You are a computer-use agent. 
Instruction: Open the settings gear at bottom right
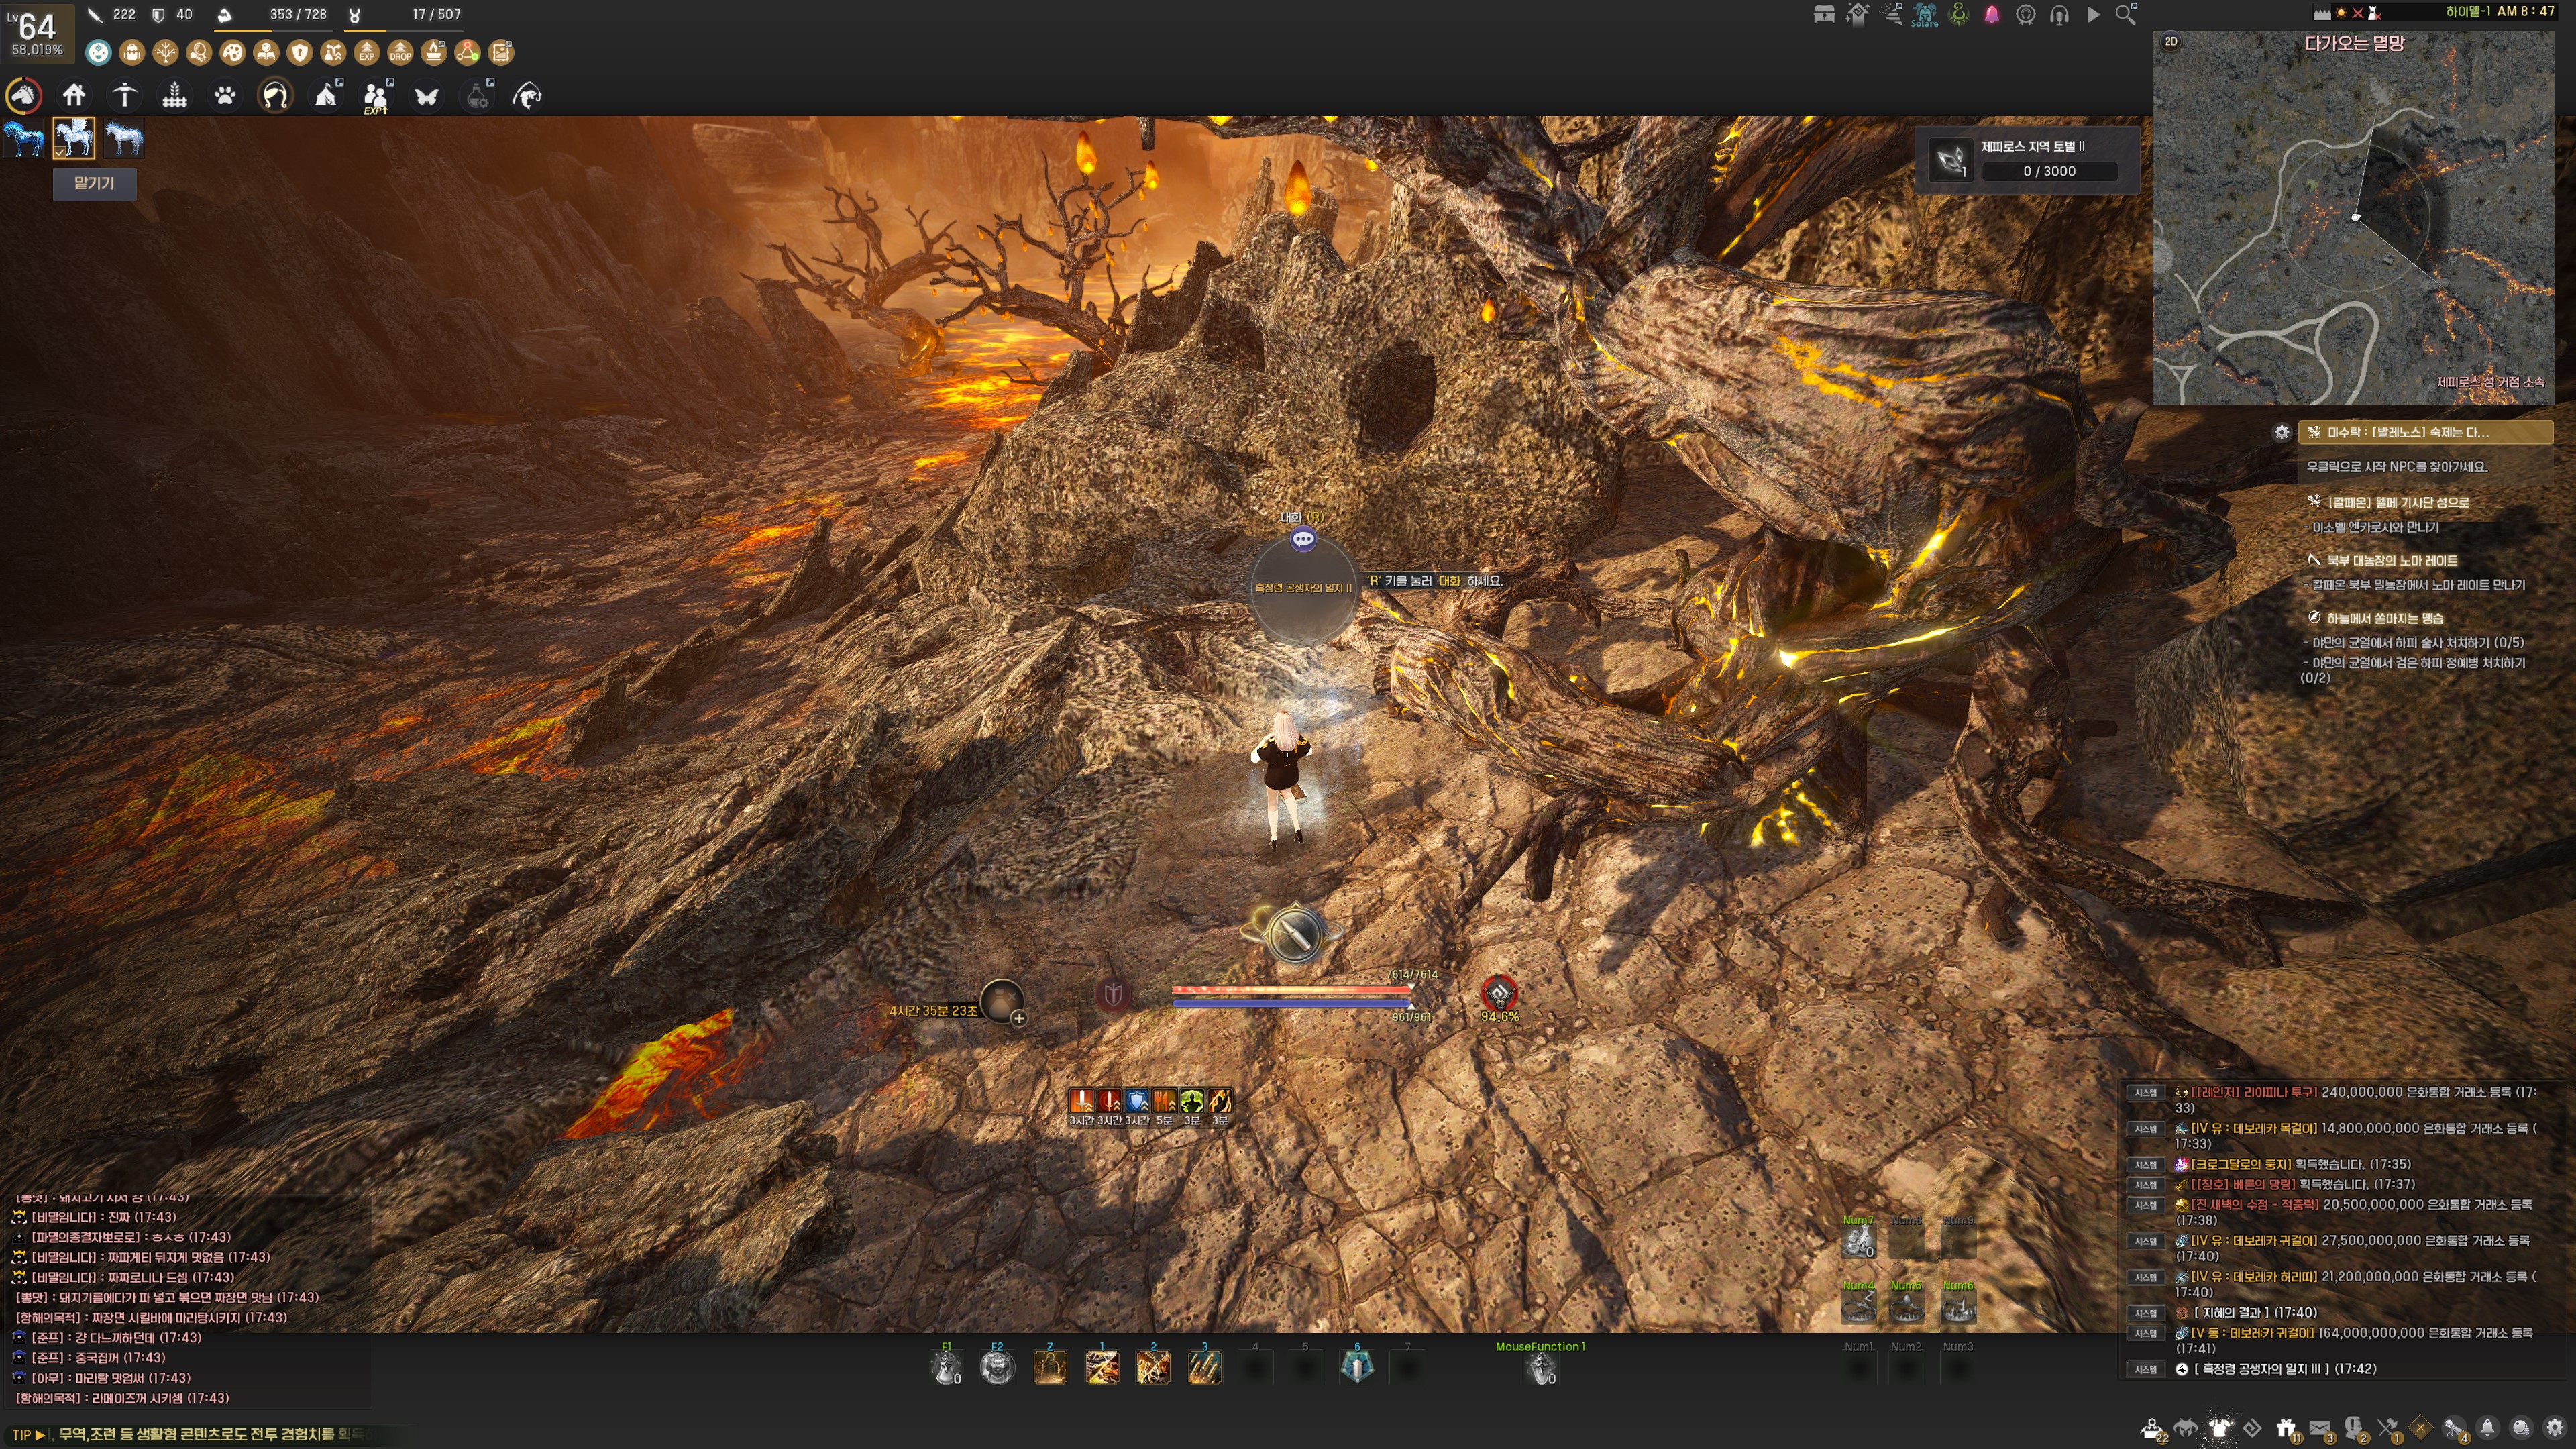2554,1428
